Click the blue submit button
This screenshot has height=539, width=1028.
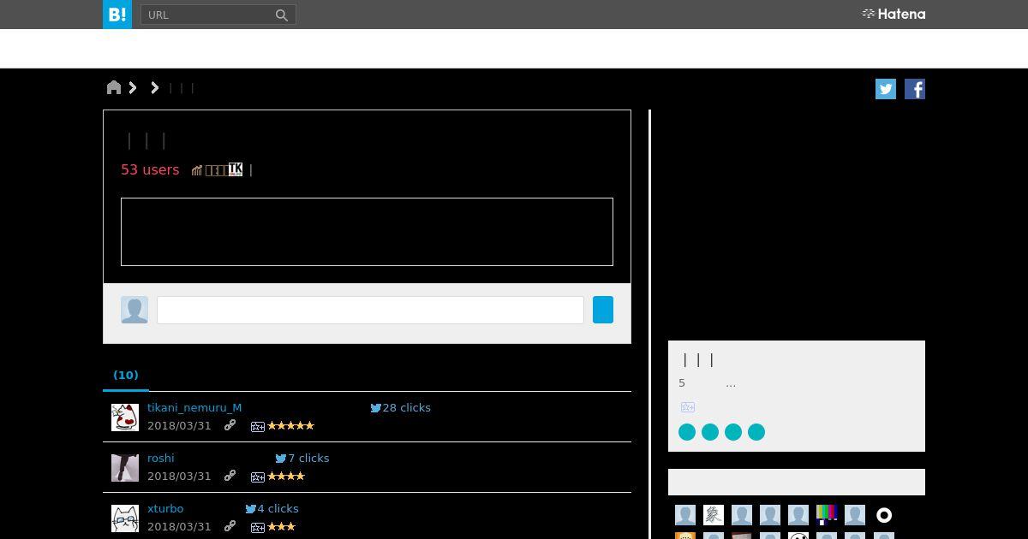(x=603, y=310)
